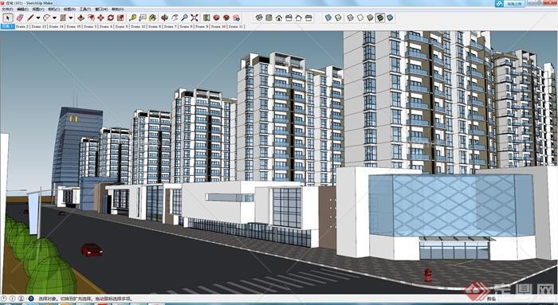
Task: Switch to Top view
Action: [x=269, y=18]
